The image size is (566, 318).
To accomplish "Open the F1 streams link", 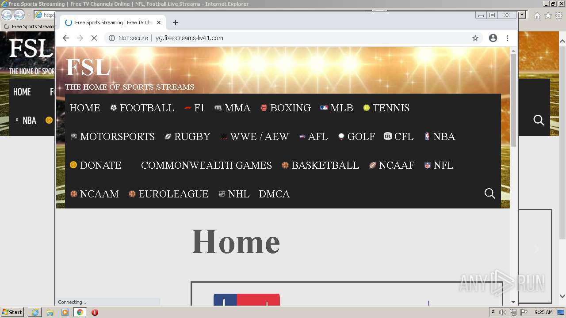I will click(x=195, y=108).
